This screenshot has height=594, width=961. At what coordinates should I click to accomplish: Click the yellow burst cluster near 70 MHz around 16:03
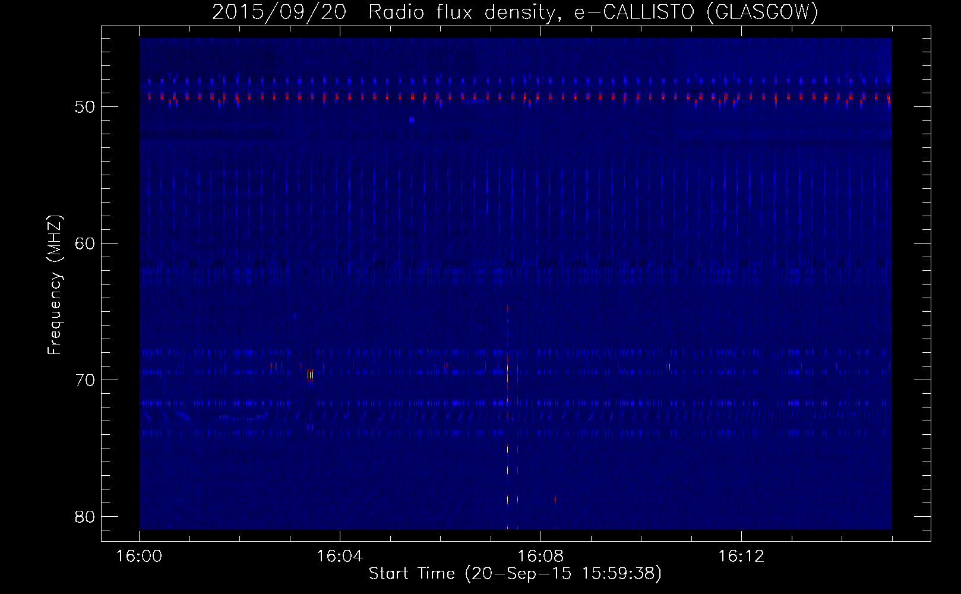pyautogui.click(x=310, y=374)
